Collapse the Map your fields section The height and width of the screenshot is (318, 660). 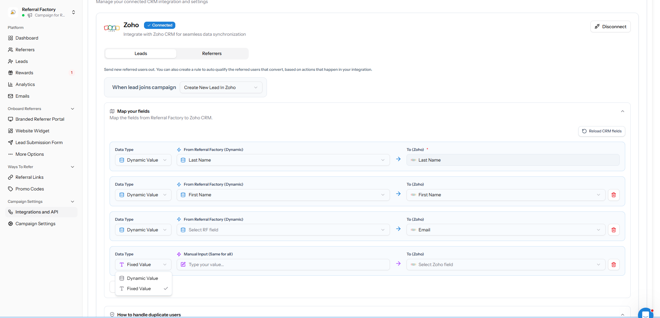[622, 111]
